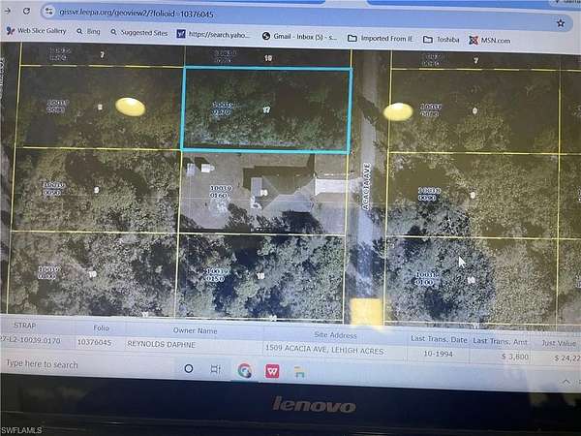Open Cortana circle icon on taskbar
The width and height of the screenshot is (581, 436).
coord(189,368)
